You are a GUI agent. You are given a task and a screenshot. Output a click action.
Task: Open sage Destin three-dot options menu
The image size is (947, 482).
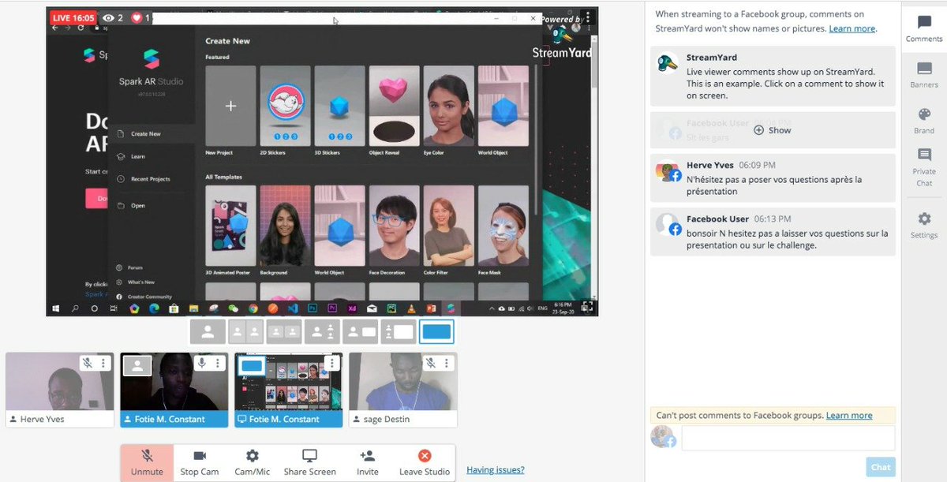pyautogui.click(x=447, y=363)
